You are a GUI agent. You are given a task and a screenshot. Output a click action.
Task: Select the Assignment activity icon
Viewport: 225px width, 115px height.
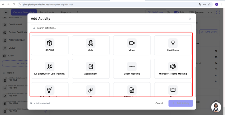(91, 66)
